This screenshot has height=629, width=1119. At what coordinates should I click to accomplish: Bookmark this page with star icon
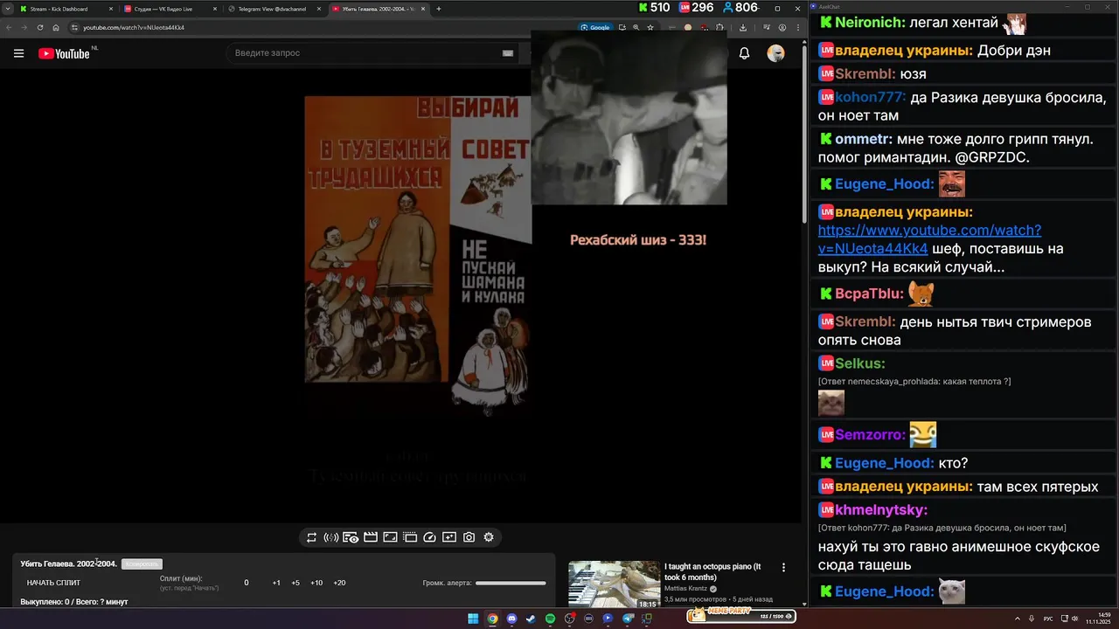point(650,27)
